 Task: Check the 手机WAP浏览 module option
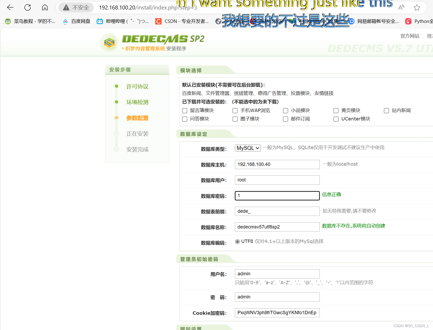coord(235,111)
